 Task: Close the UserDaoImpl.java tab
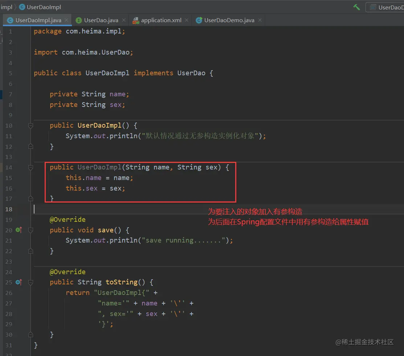point(66,20)
